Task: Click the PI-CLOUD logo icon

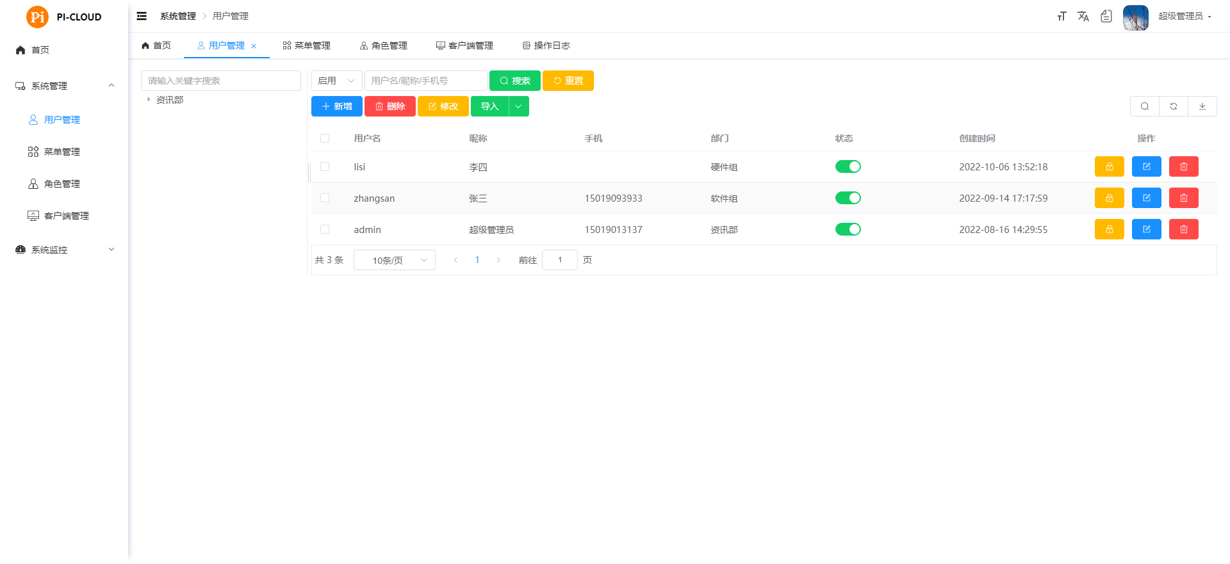Action: (37, 17)
